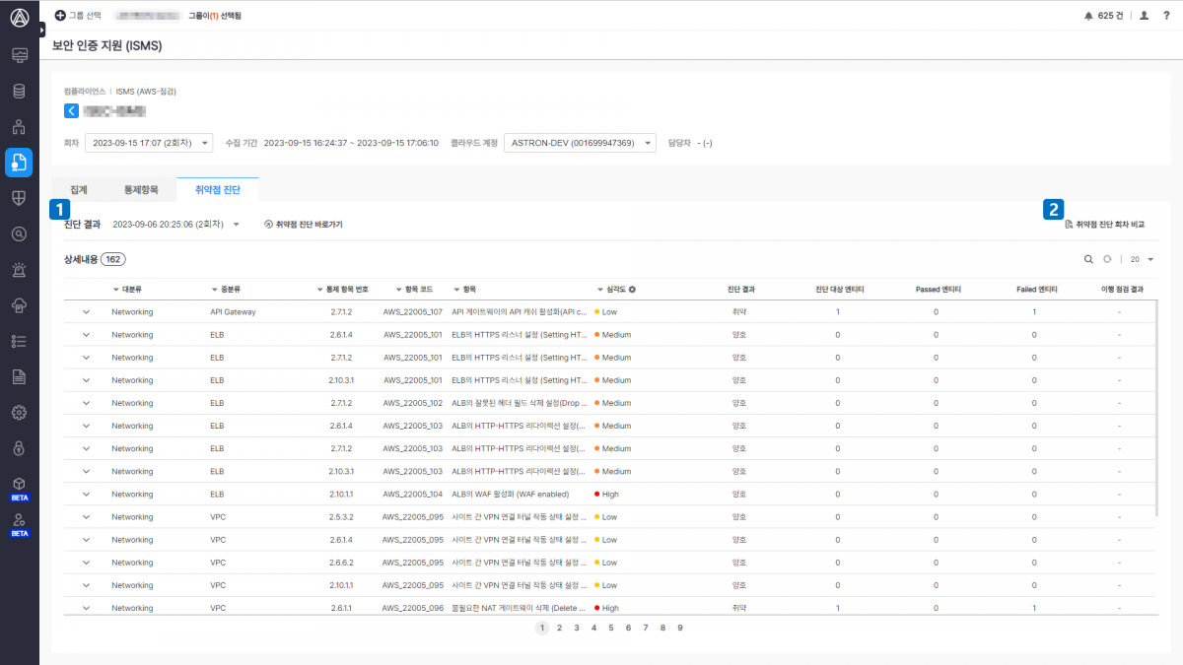The height and width of the screenshot is (665, 1183).
Task: Open the 회차 dropdown 2023-09-15 17:07
Action: pyautogui.click(x=149, y=143)
